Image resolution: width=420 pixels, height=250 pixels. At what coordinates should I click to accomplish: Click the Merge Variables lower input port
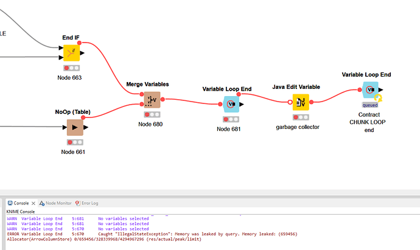click(142, 104)
